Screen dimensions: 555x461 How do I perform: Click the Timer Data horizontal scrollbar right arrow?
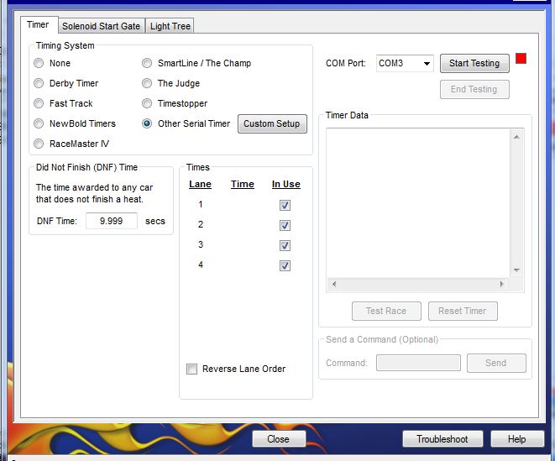click(x=502, y=284)
